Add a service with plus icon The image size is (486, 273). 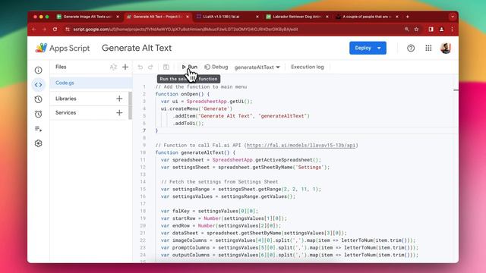(119, 113)
